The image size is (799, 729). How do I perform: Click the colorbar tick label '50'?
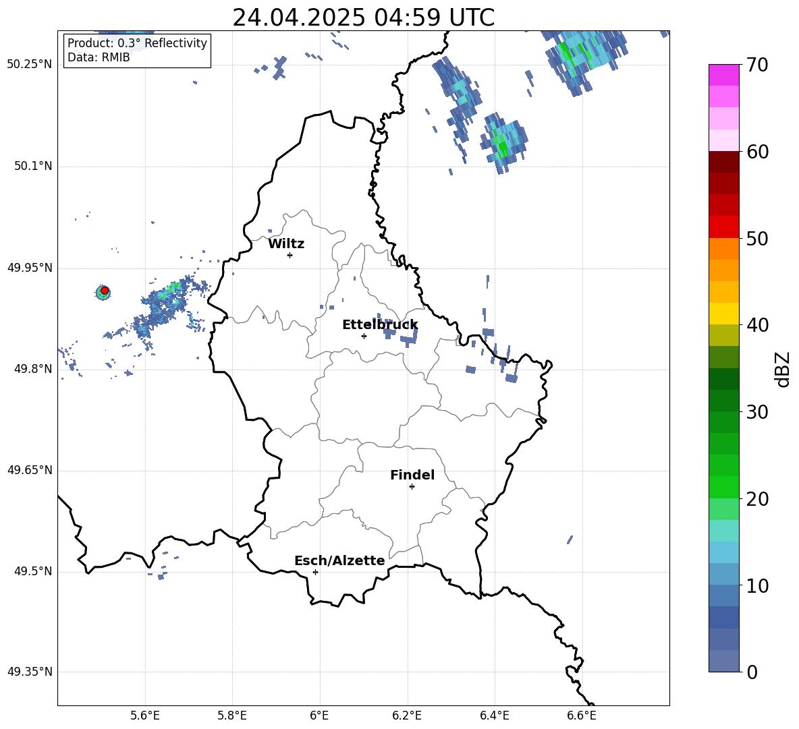757,239
